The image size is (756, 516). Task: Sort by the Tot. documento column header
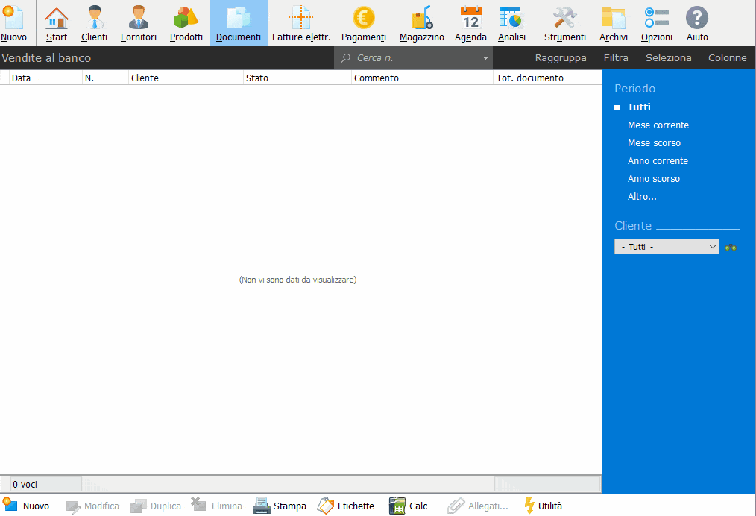(547, 78)
